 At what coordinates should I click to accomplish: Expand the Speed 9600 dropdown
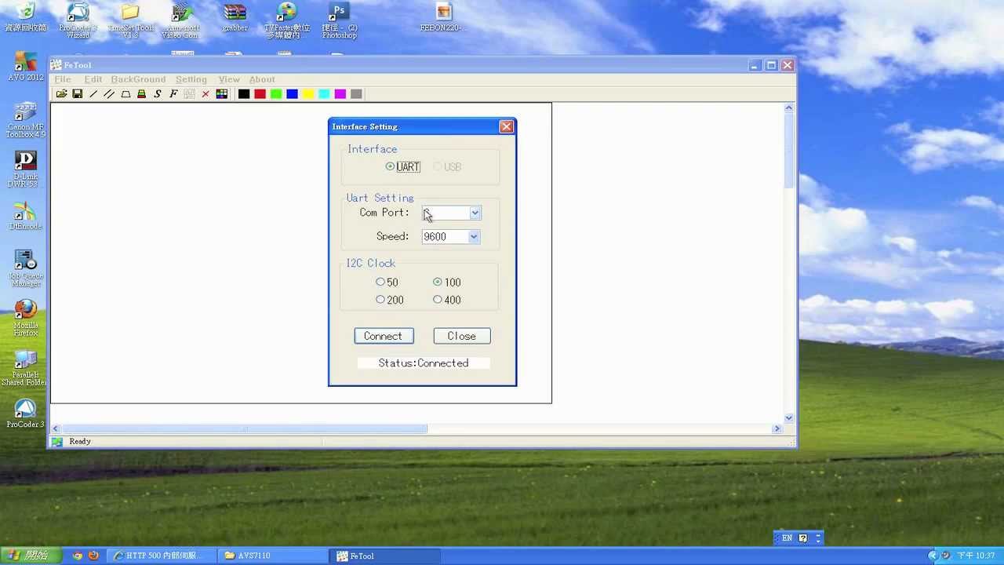coord(474,236)
